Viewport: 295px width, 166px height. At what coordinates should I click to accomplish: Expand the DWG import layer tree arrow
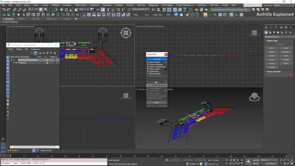click(11, 60)
